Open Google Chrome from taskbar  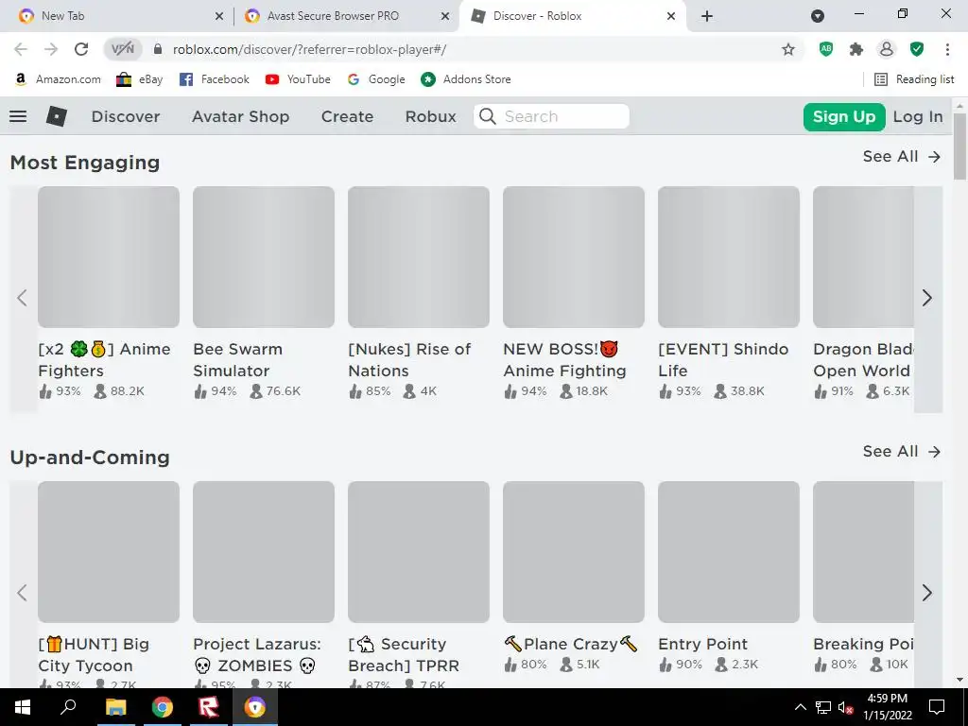163,707
